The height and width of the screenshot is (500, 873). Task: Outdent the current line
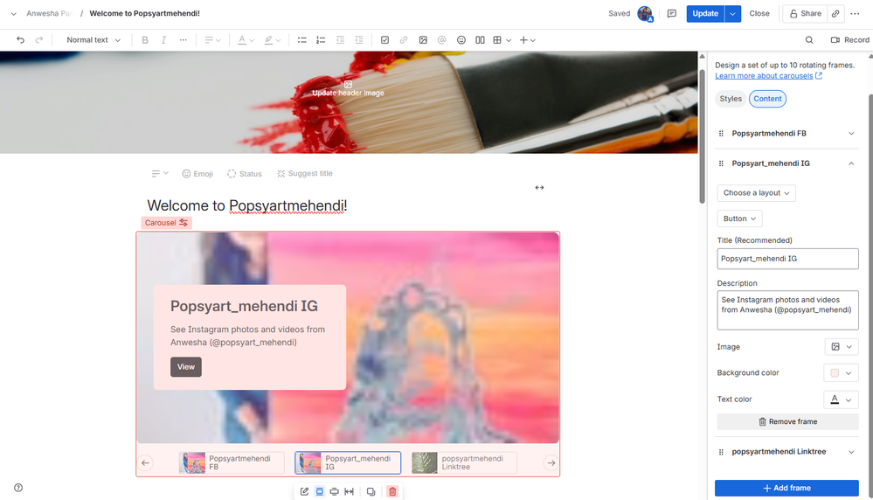[340, 40]
